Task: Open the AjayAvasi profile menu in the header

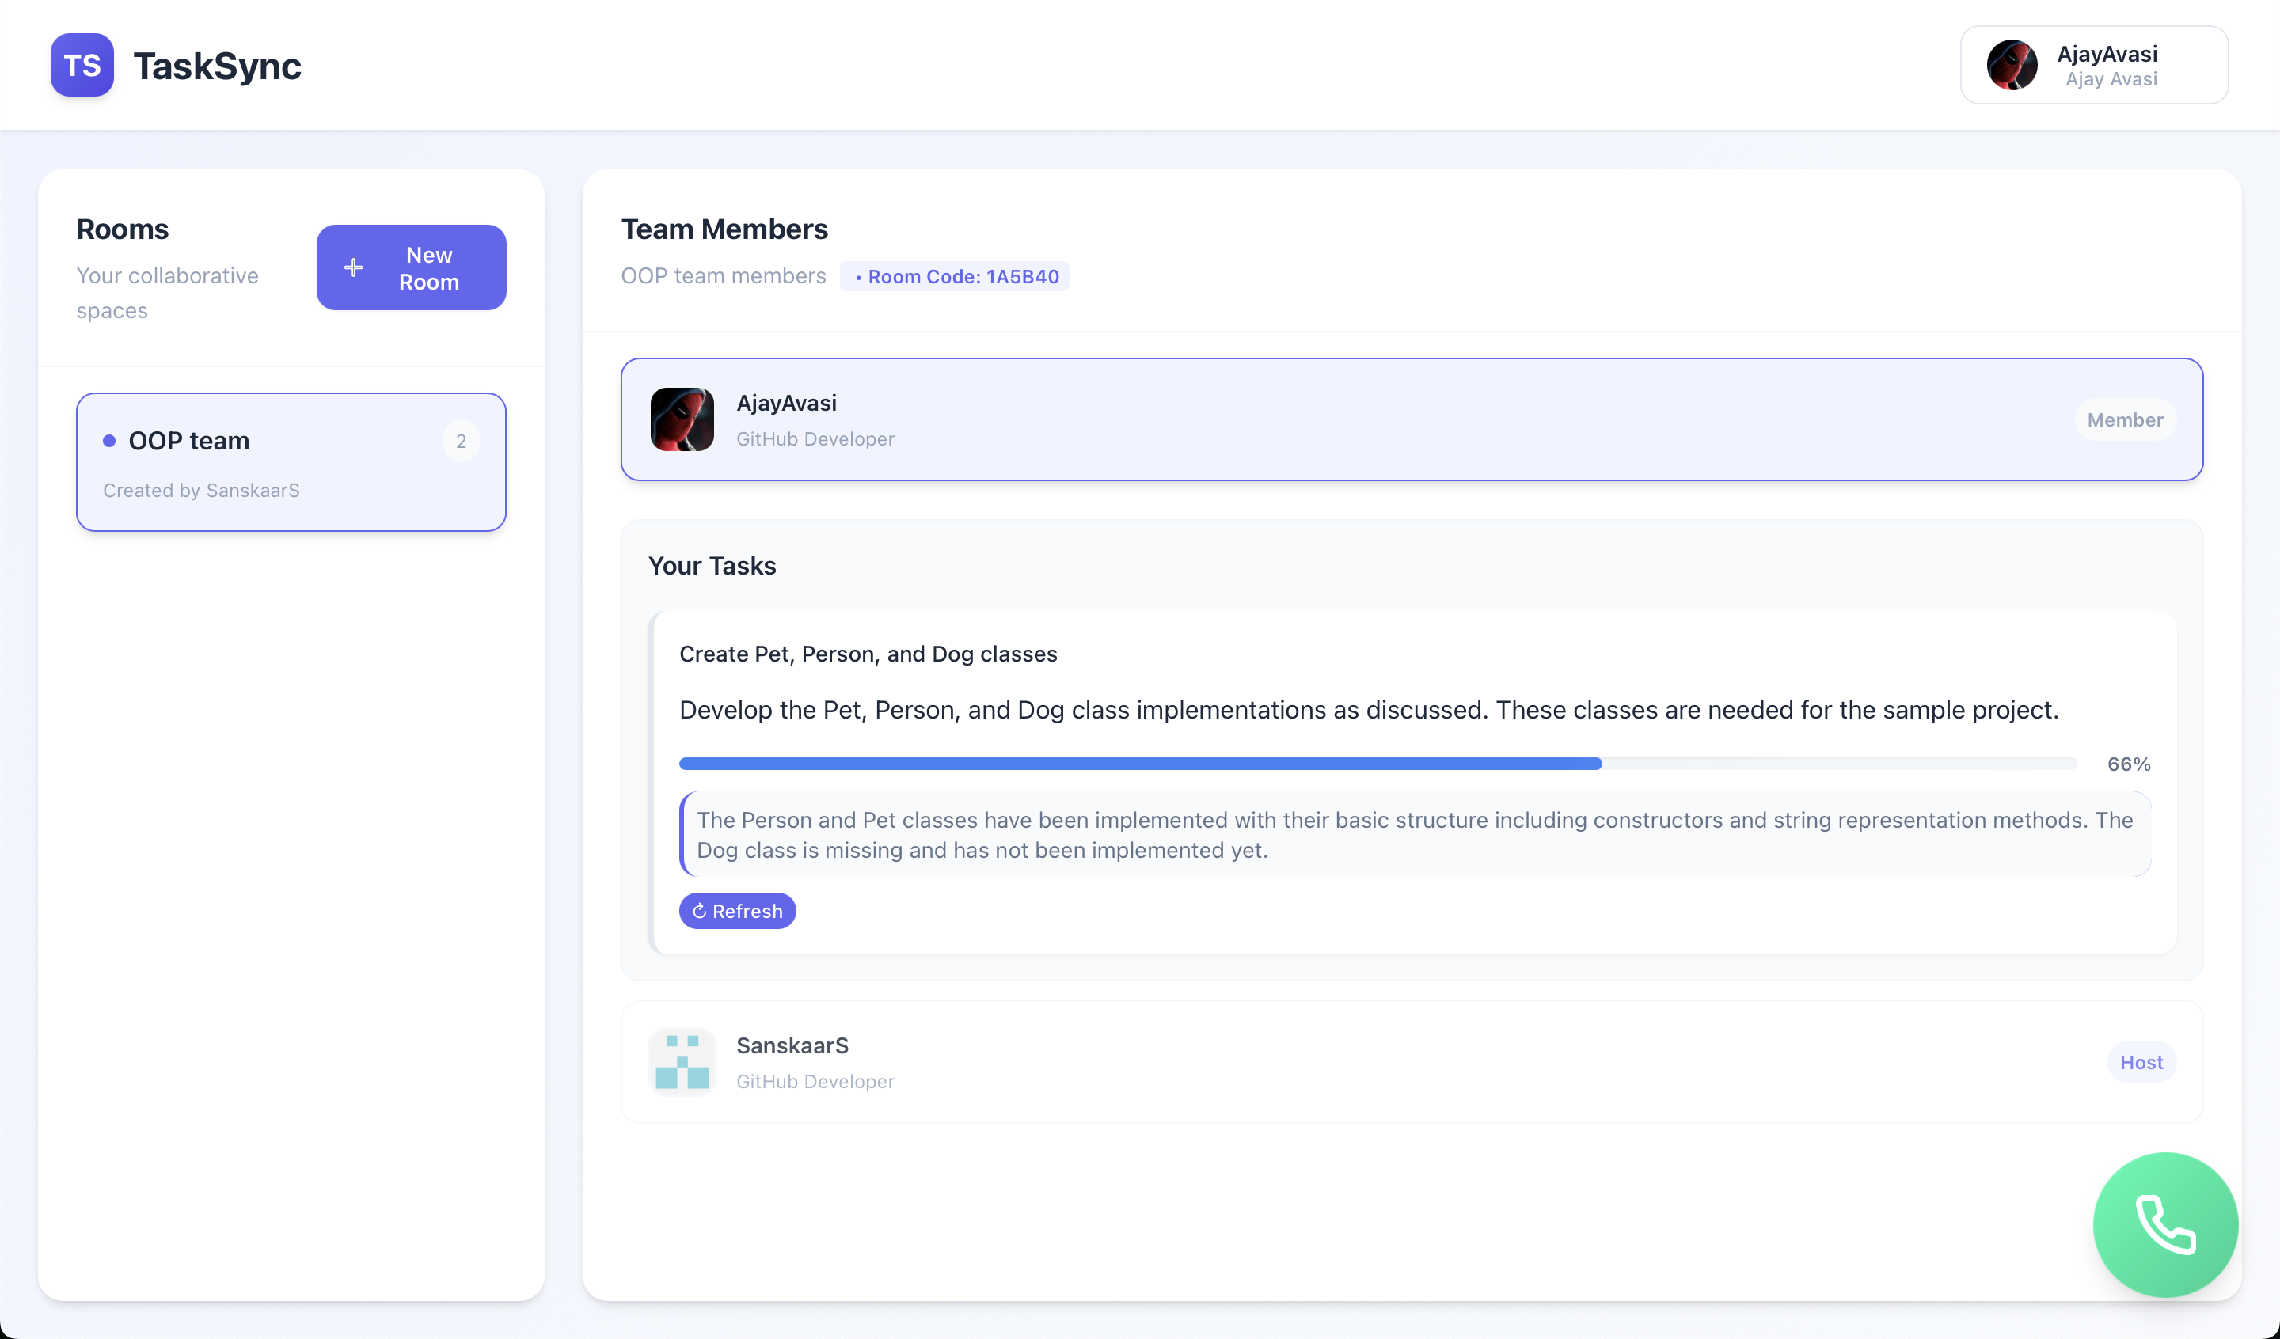Action: click(2094, 65)
